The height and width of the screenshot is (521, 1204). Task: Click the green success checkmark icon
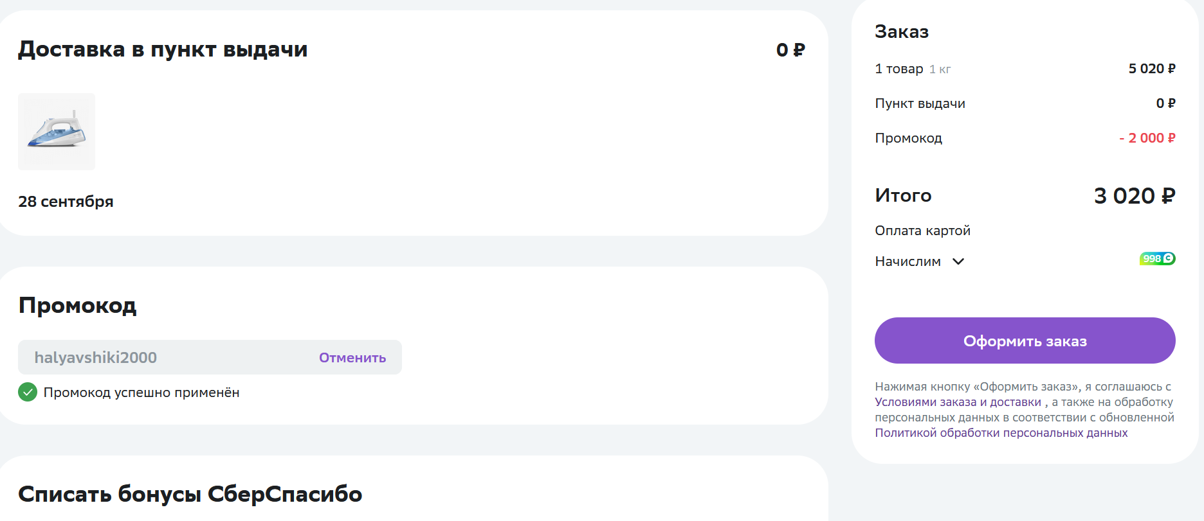coord(28,392)
